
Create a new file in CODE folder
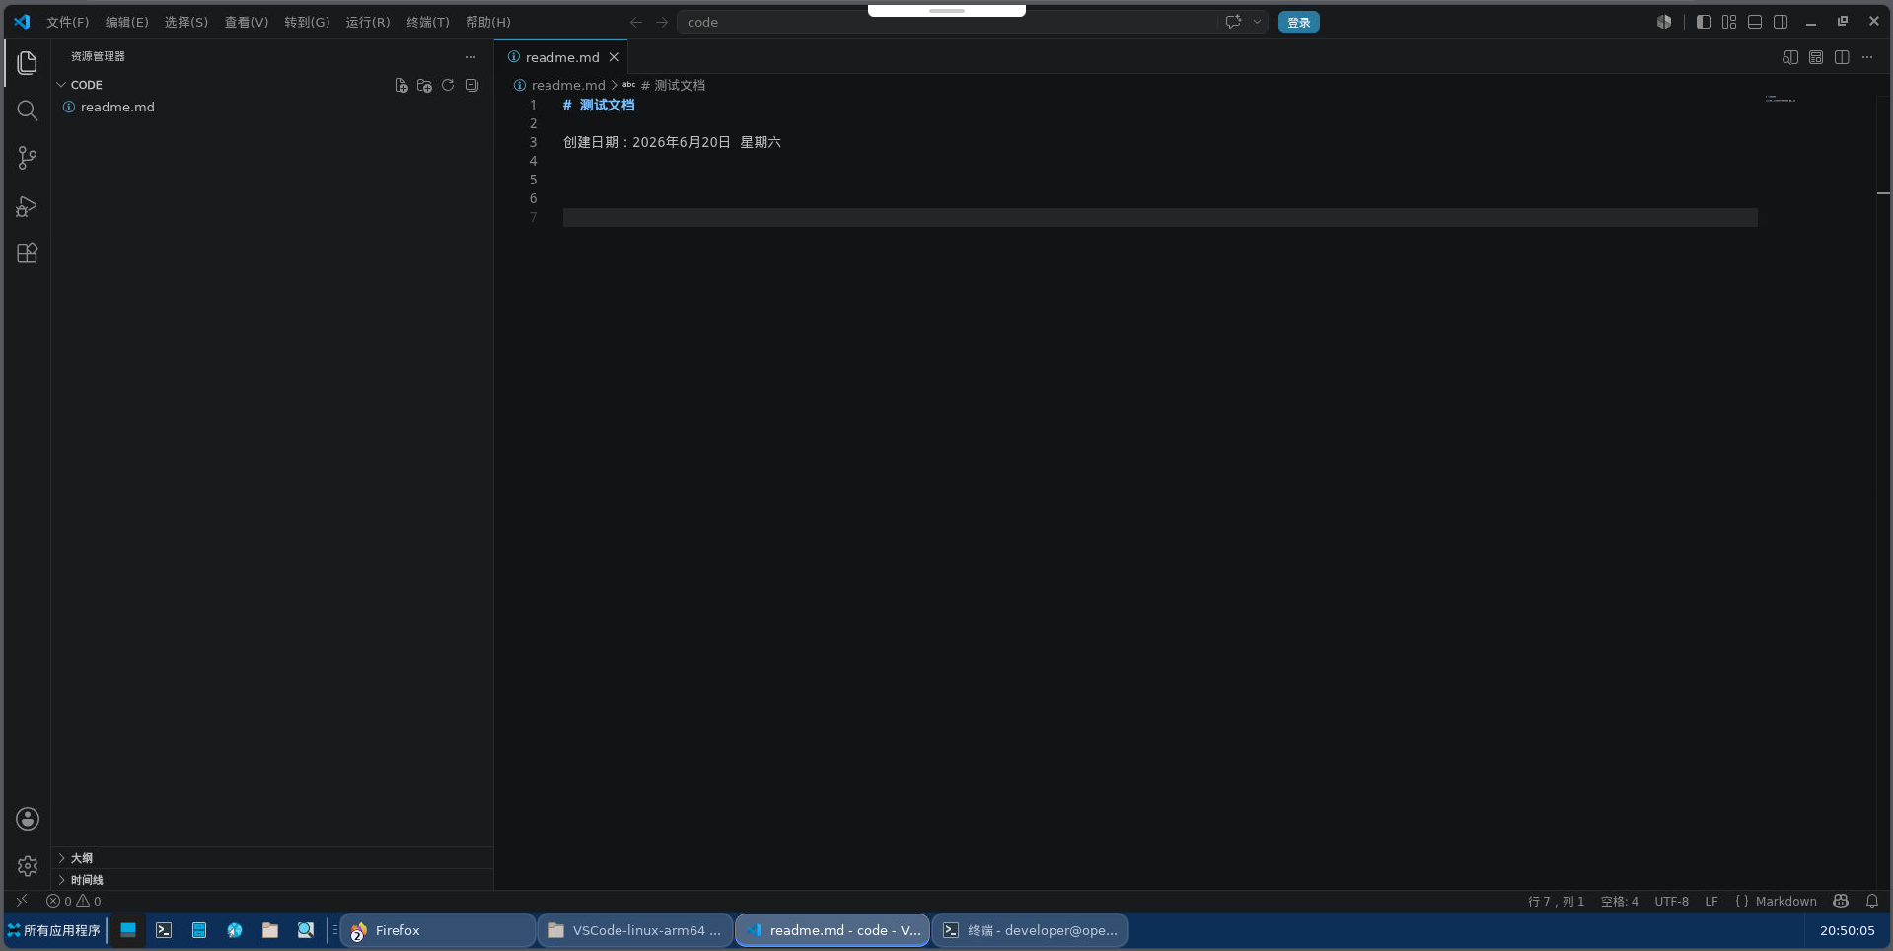point(401,86)
